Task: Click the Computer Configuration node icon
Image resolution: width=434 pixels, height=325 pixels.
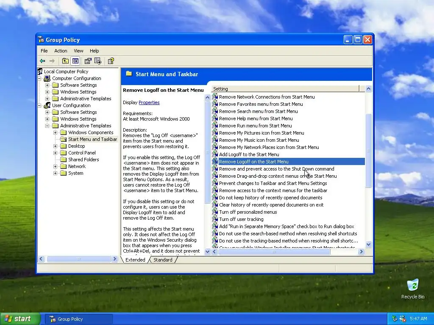Action: (x=47, y=78)
